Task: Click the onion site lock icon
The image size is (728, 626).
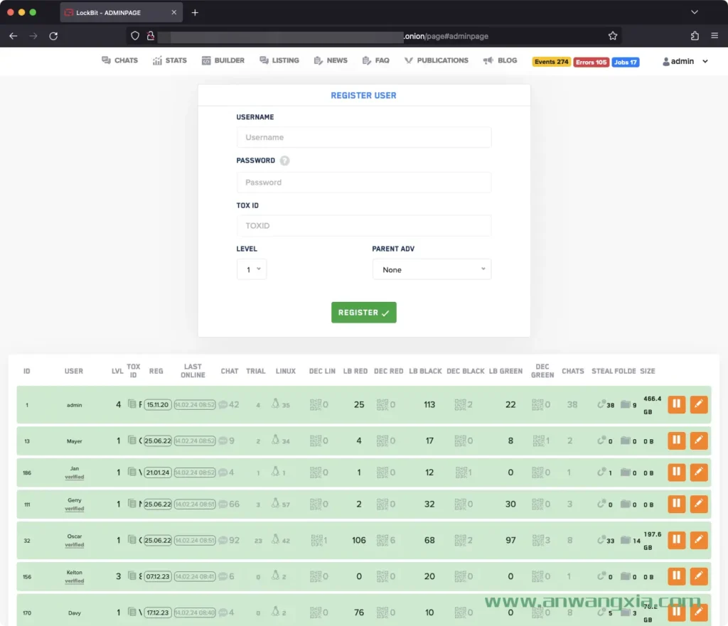Action: [151, 36]
